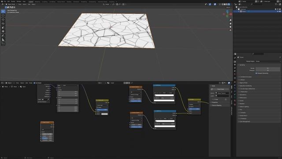Image resolution: width=282 pixels, height=159 pixels.
Task: Toggle the camera view icon in viewport
Action: pyautogui.click(x=230, y=27)
